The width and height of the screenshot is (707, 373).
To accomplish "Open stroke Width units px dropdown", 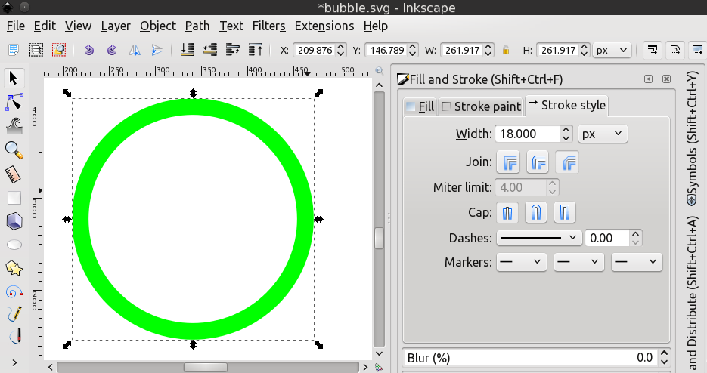I will tap(603, 134).
